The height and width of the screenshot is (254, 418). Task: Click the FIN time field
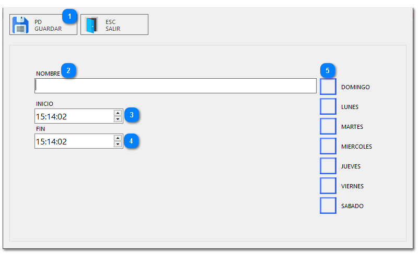coord(74,141)
